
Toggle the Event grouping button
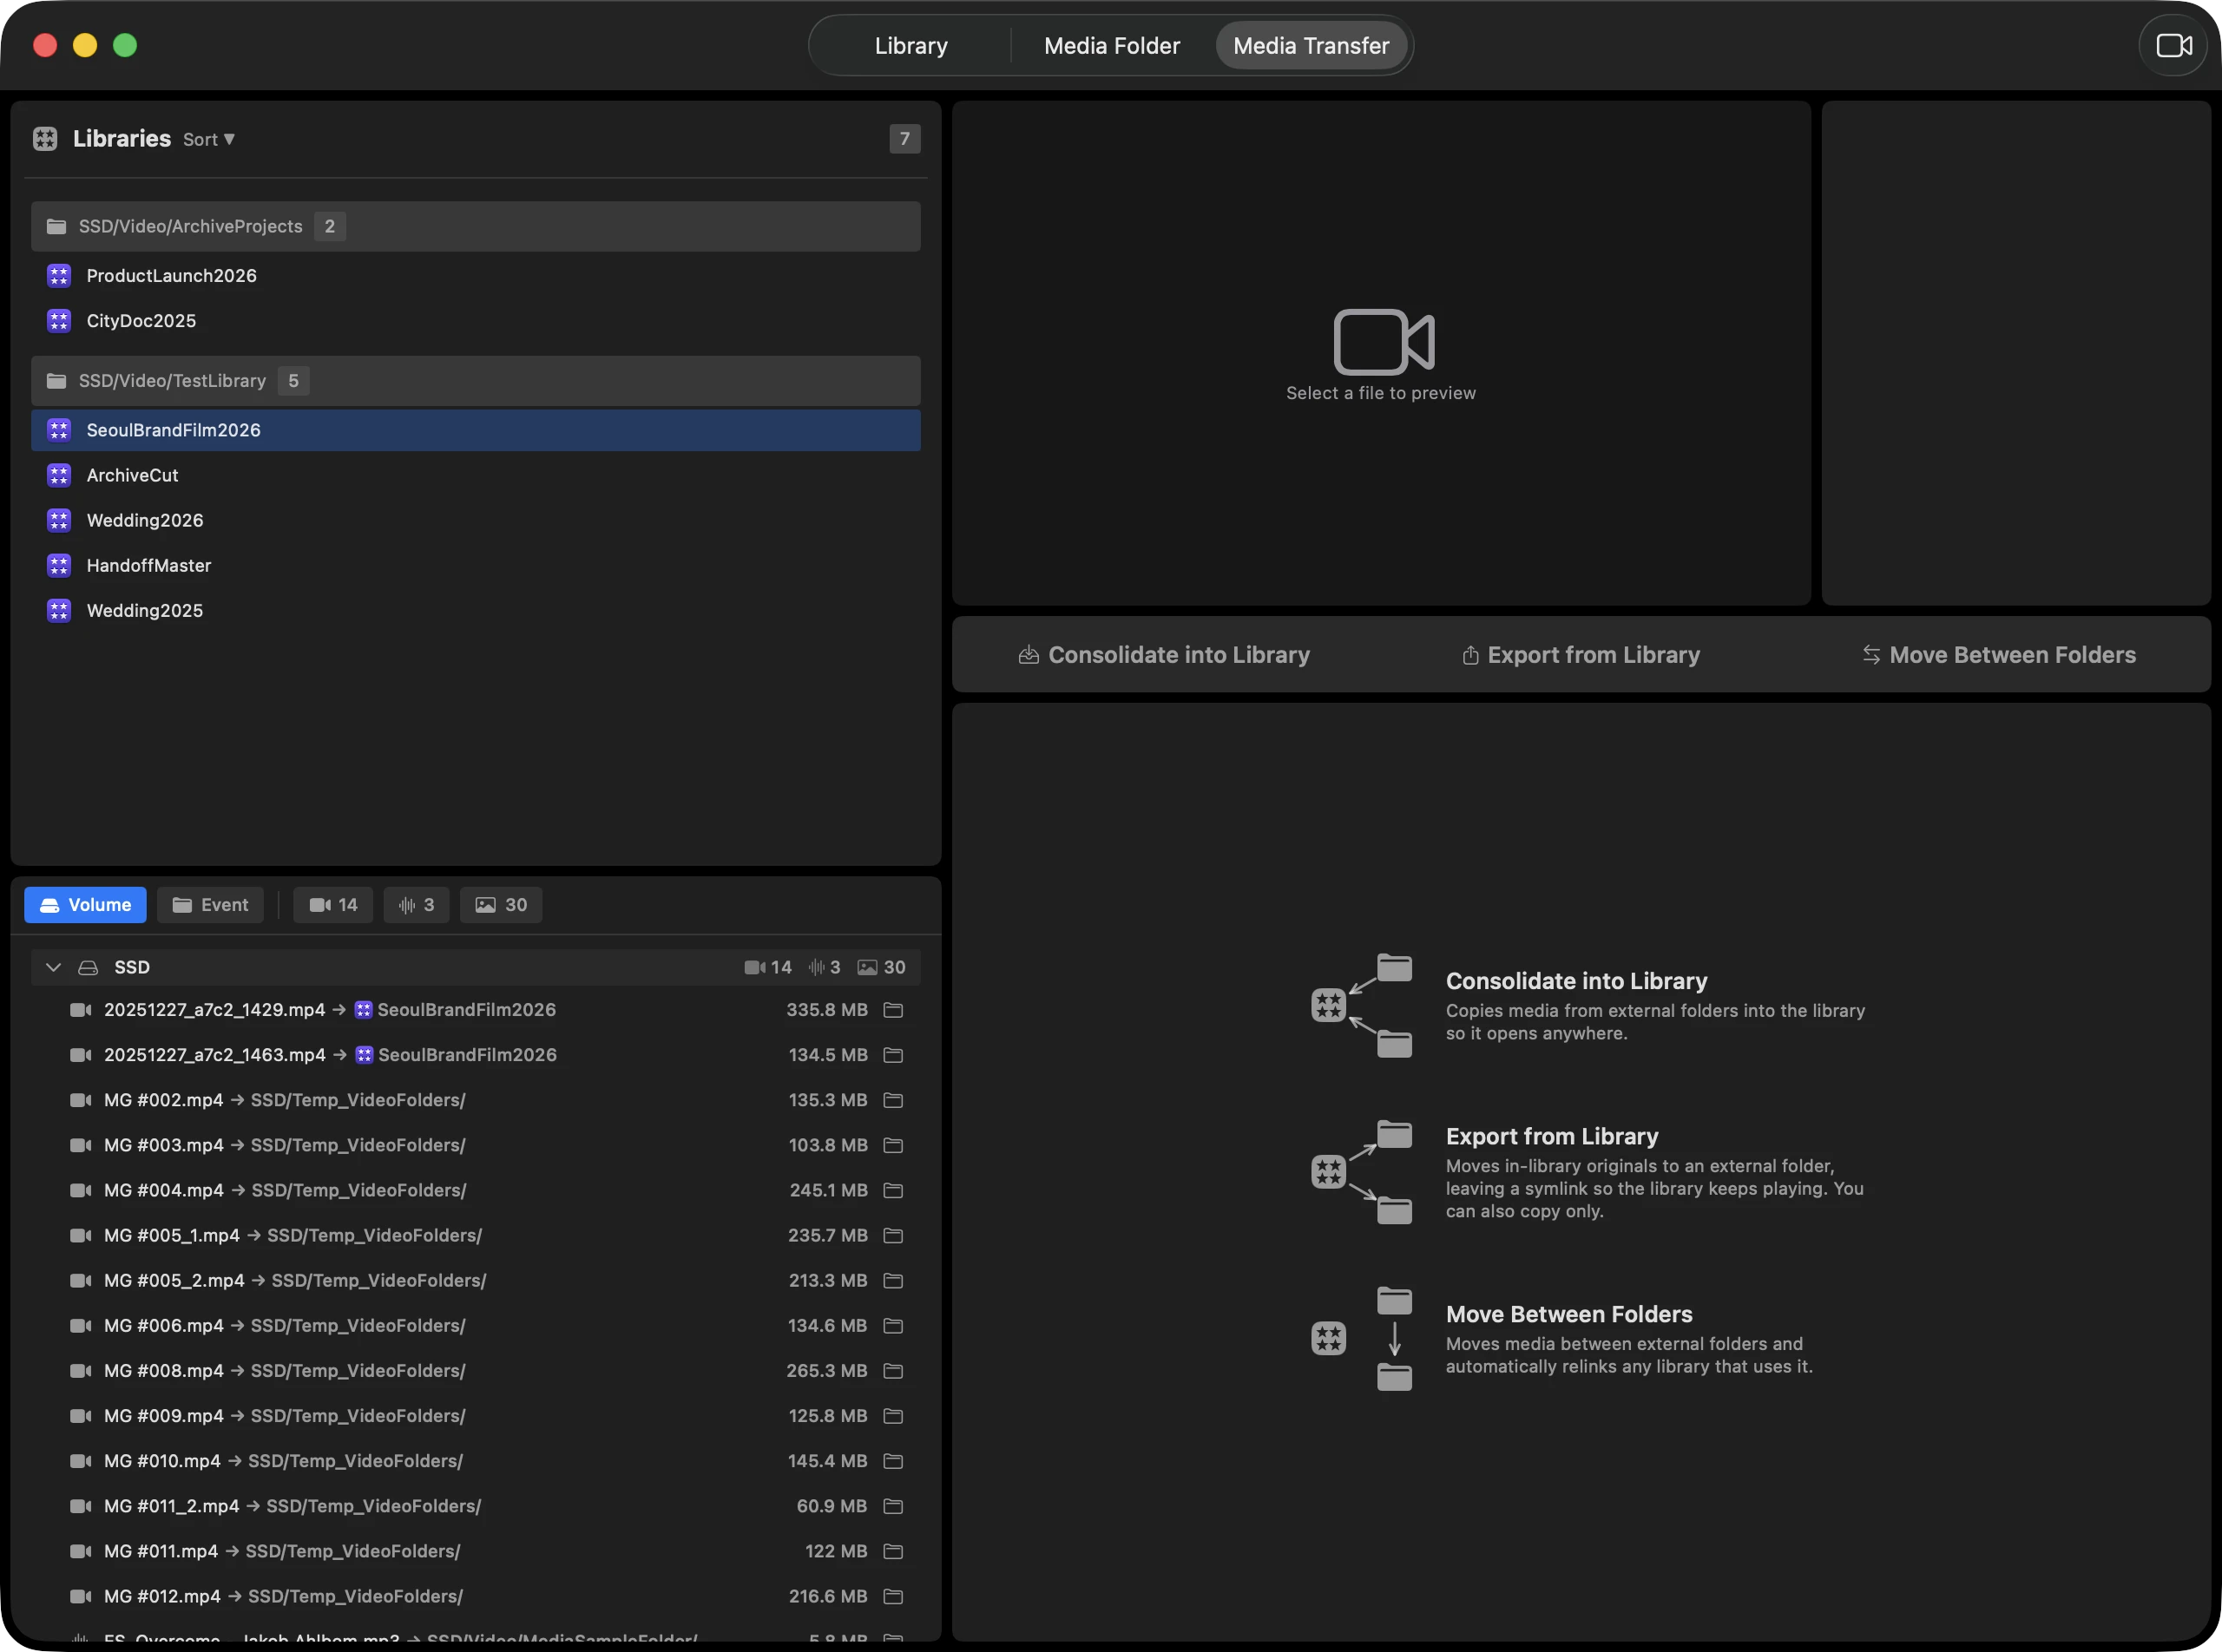point(210,905)
